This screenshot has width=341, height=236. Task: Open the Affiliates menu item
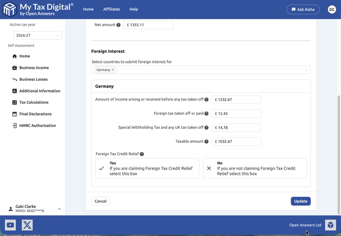pos(111,9)
